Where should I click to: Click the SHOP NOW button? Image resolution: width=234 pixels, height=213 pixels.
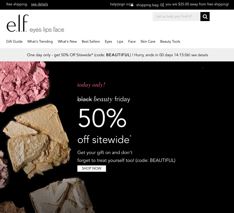[x=92, y=168]
